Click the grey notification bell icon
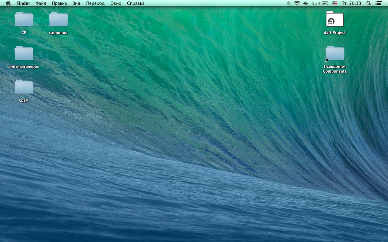388x242 pixels. (289, 3)
